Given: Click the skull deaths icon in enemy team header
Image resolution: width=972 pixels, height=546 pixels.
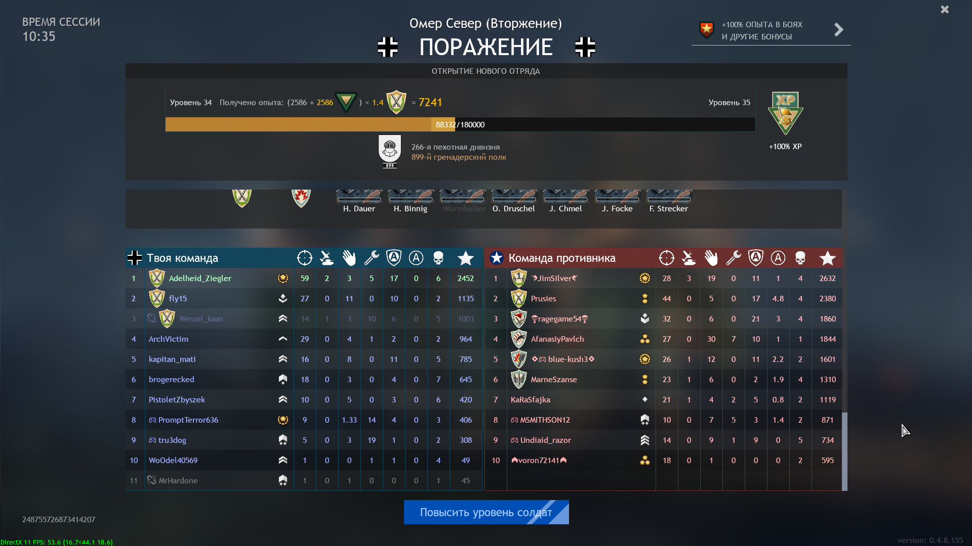Looking at the screenshot, I should 800,258.
